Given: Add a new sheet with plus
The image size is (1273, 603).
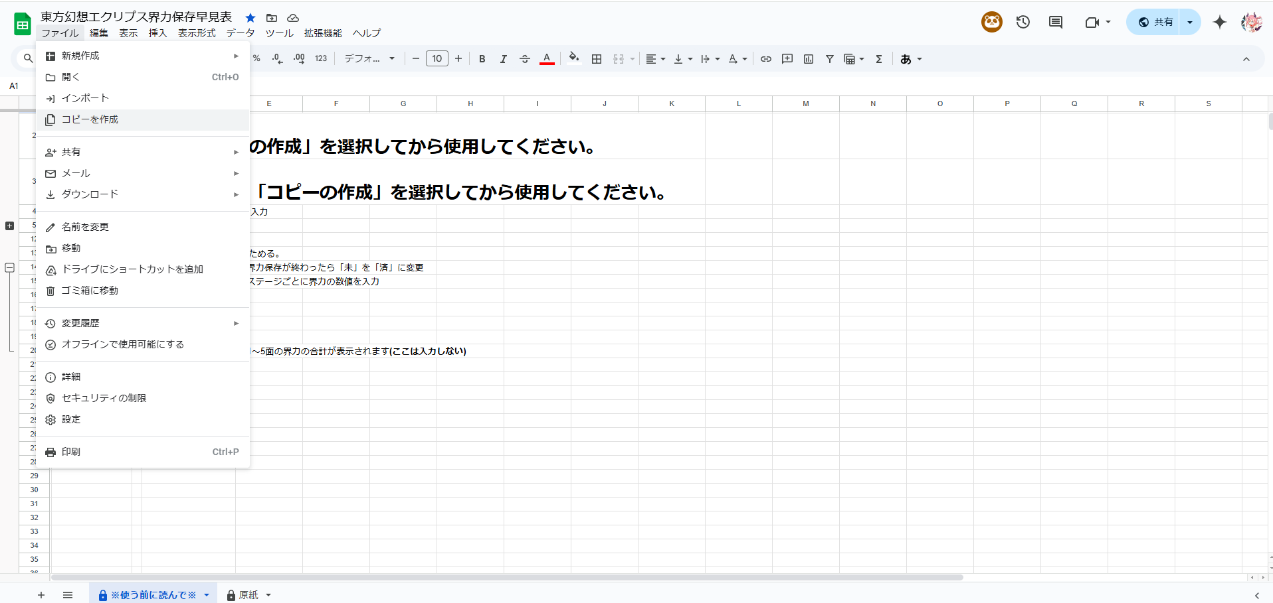Looking at the screenshot, I should (x=41, y=595).
